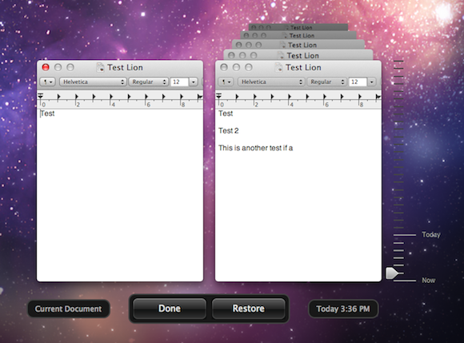This screenshot has width=464, height=343.
Task: Open the Helvetica font dropdown in the right window
Action: pos(271,82)
